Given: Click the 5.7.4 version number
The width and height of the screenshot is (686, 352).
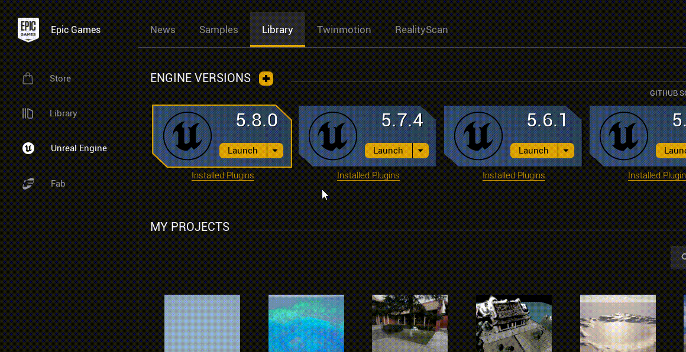Looking at the screenshot, I should [x=403, y=120].
